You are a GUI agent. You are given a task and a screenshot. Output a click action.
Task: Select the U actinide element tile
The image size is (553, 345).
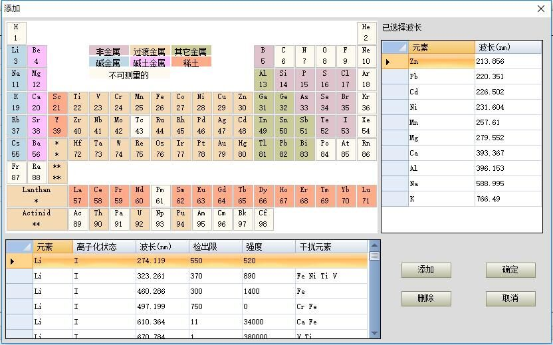[x=139, y=218]
